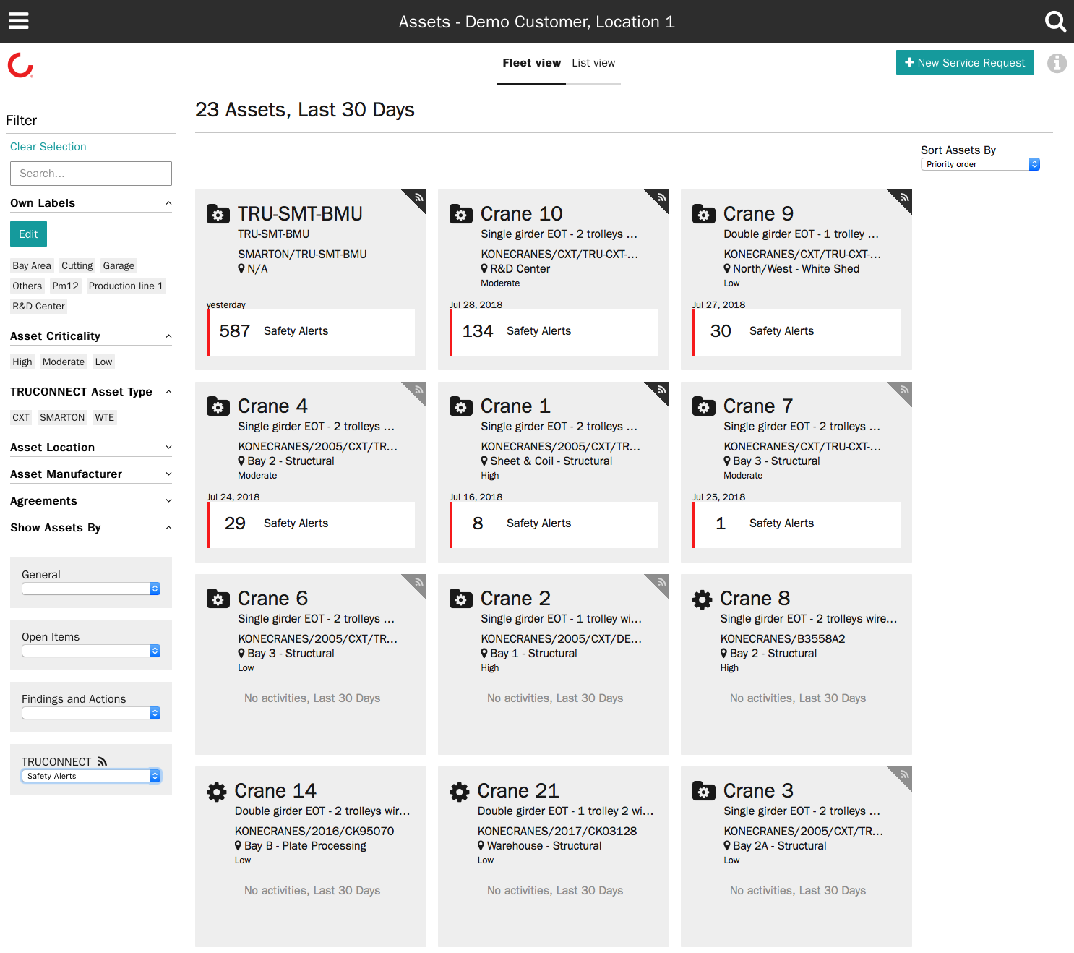Click the Crane 8 gear icon
The height and width of the screenshot is (953, 1074).
tap(702, 599)
